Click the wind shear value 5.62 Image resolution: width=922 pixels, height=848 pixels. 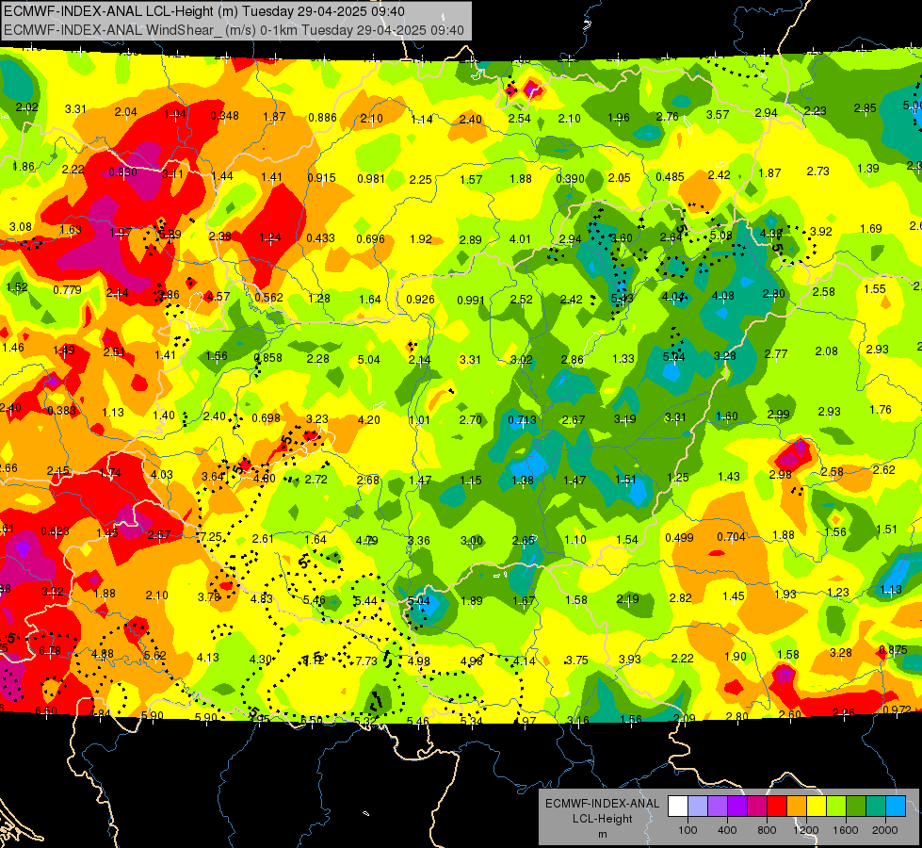click(x=155, y=655)
